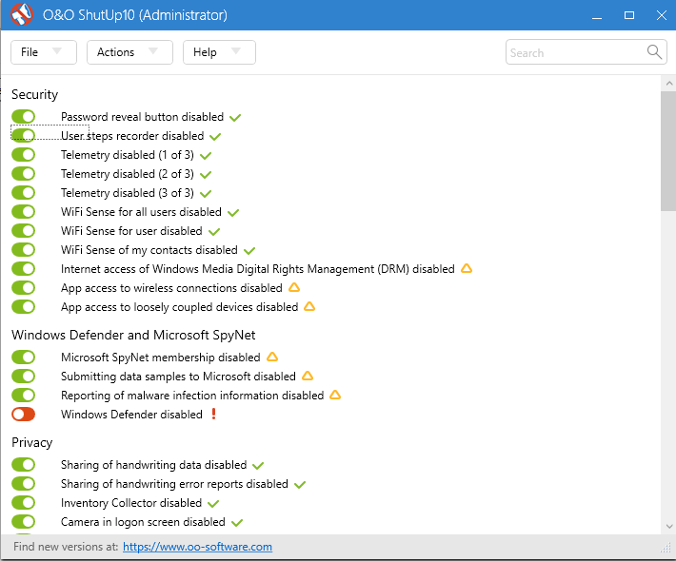676x561 pixels.
Task: Toggle User steps recorder disabled switch
Action: click(23, 135)
